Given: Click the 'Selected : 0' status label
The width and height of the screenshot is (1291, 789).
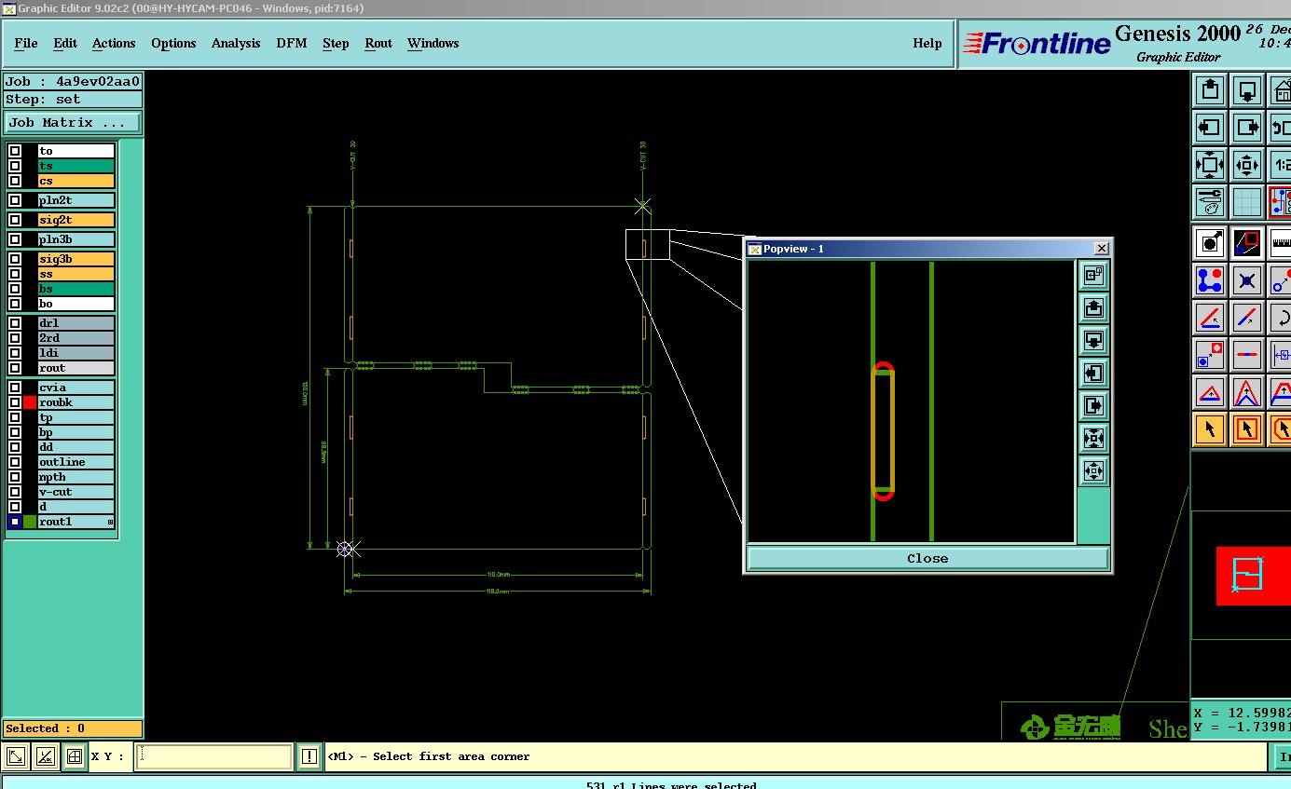Looking at the screenshot, I should 73,728.
